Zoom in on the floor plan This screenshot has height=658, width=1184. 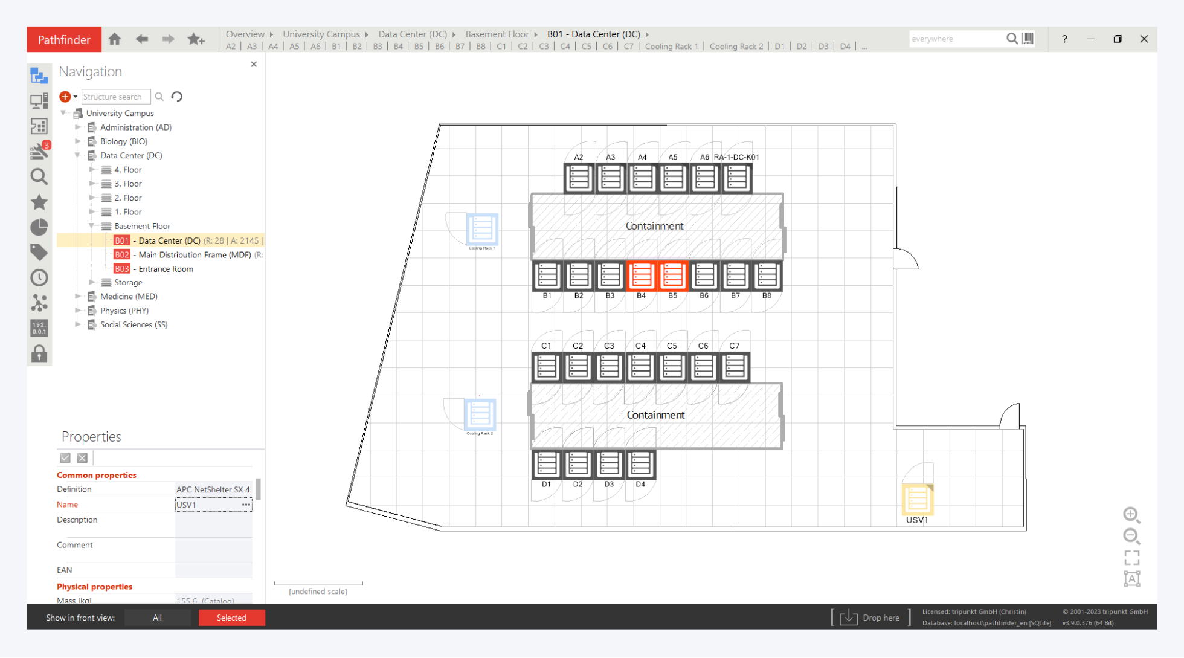pyautogui.click(x=1131, y=514)
